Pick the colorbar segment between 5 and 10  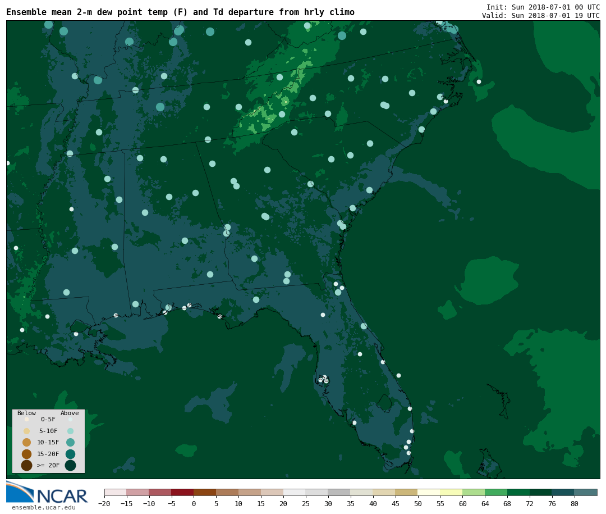point(227,492)
